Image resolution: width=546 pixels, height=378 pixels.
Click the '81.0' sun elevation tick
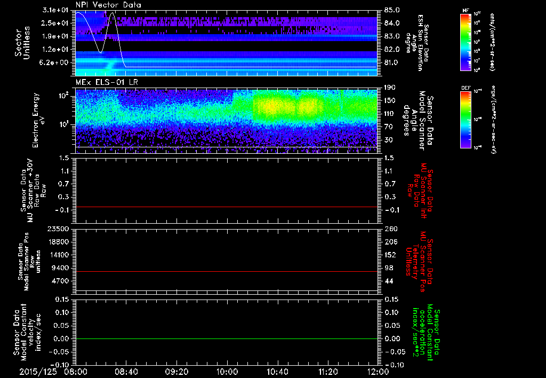click(x=392, y=62)
